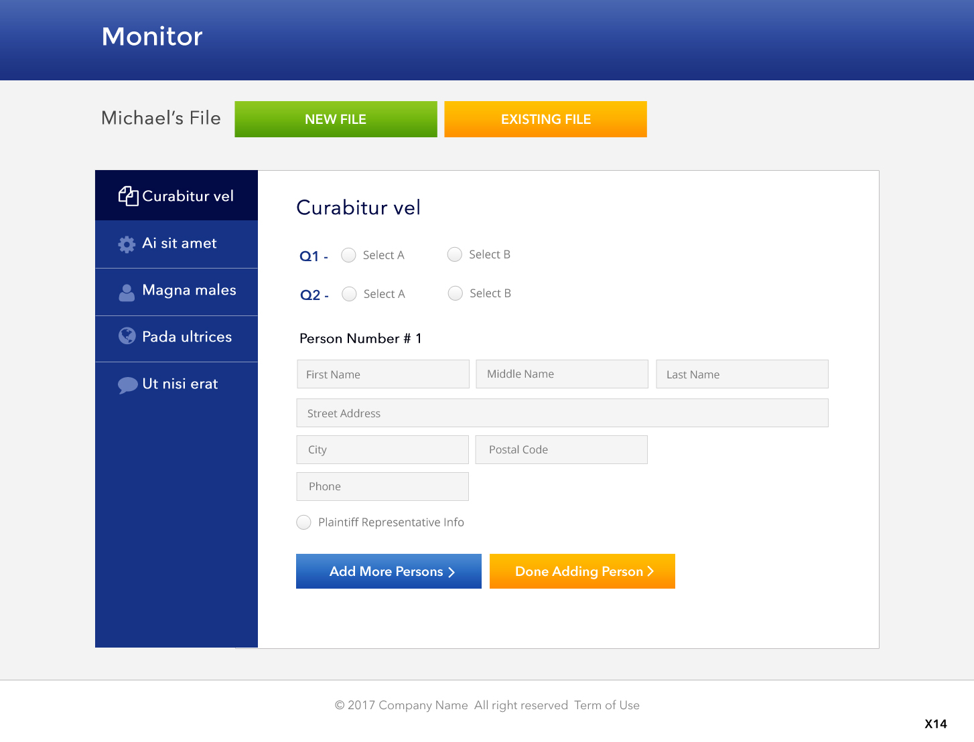The width and height of the screenshot is (974, 742).
Task: Choose Select B for Q1
Action: pos(455,254)
